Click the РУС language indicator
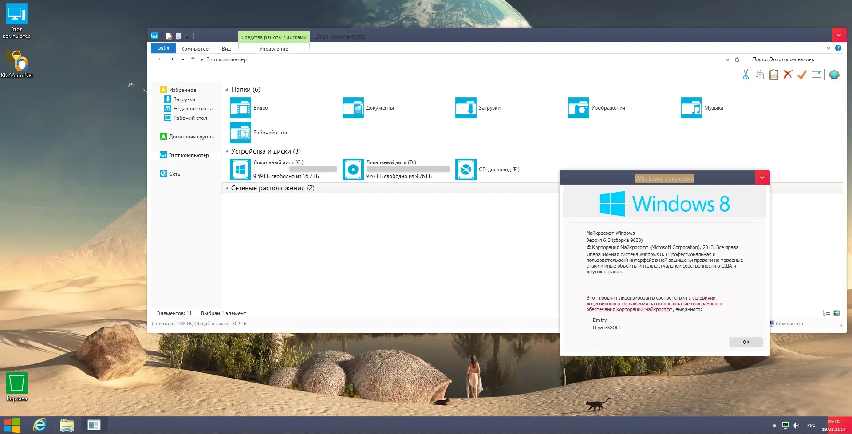Screen dimensions: 852x434 (811, 426)
